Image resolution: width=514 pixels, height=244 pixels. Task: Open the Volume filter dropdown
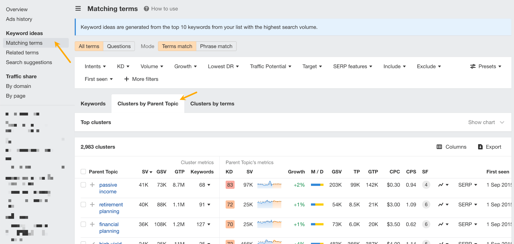152,66
